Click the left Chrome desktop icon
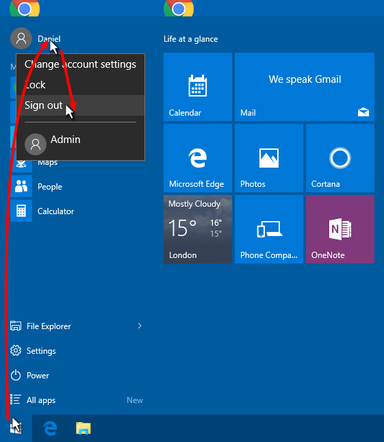This screenshot has width=384, height=442. (x=25, y=8)
